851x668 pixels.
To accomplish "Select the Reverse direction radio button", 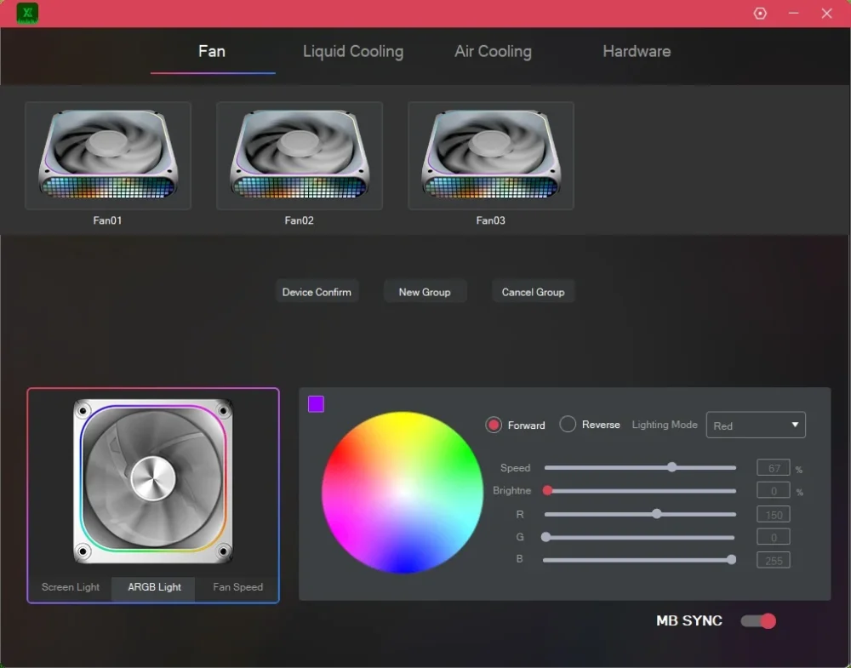I will point(568,425).
